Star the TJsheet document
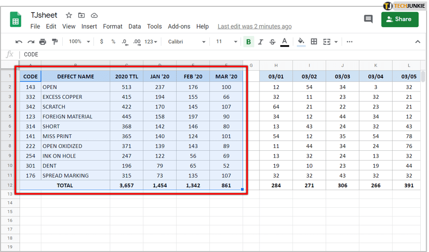 pos(69,16)
